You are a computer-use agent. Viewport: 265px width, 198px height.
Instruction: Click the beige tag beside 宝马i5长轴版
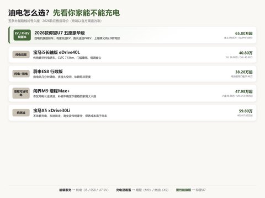[x=21, y=54]
